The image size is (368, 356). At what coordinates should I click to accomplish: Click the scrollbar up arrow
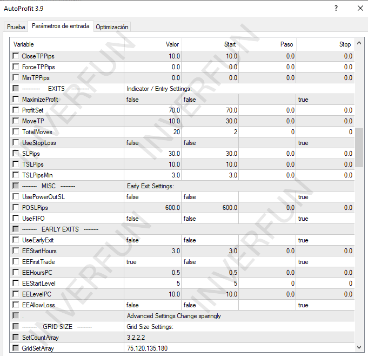(x=359, y=43)
